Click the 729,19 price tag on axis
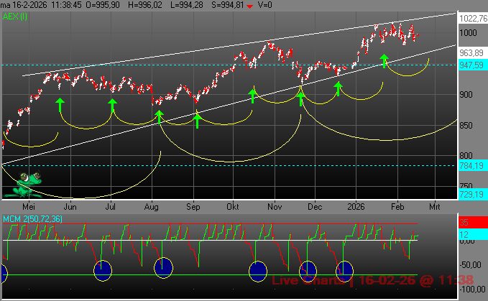 (x=471, y=195)
